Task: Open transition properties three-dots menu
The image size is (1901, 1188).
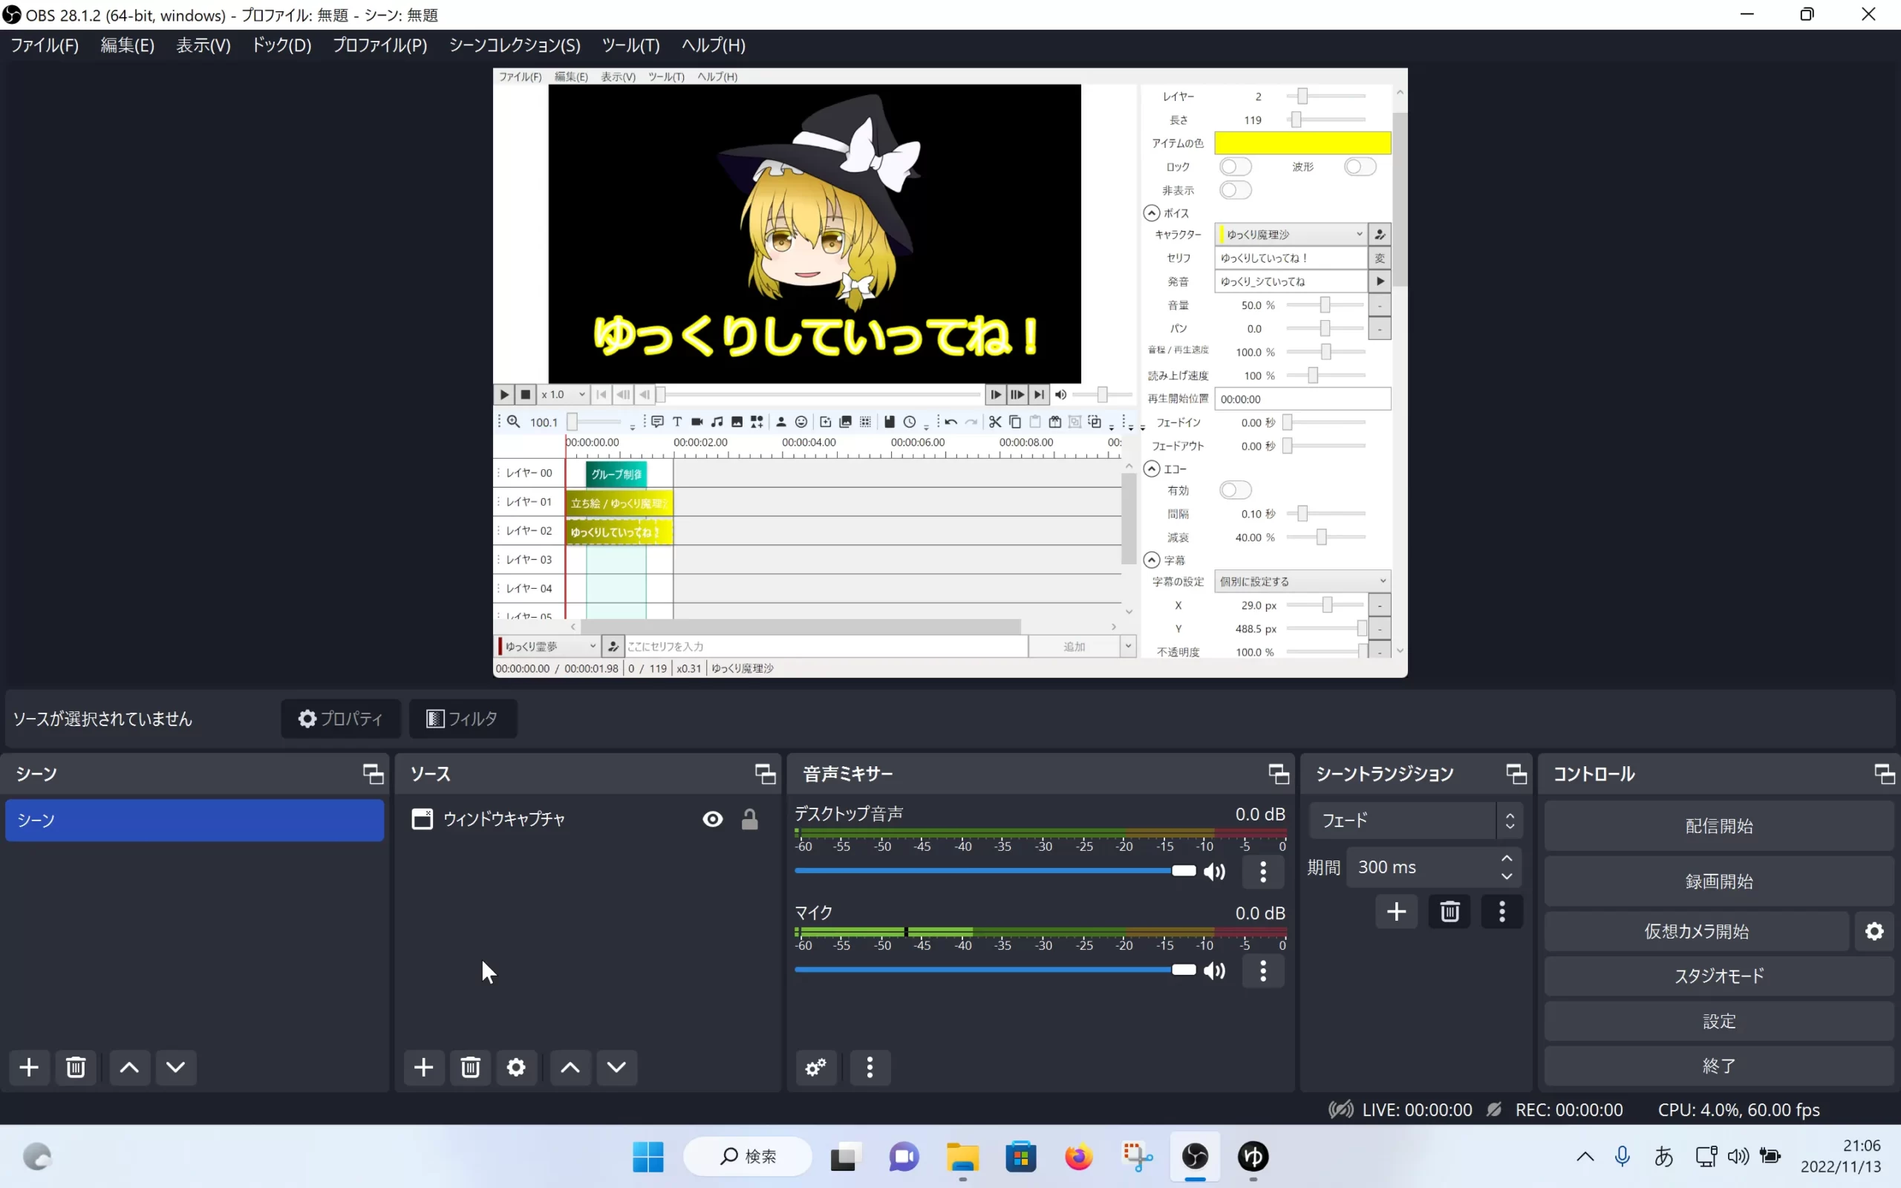Action: point(1502,912)
